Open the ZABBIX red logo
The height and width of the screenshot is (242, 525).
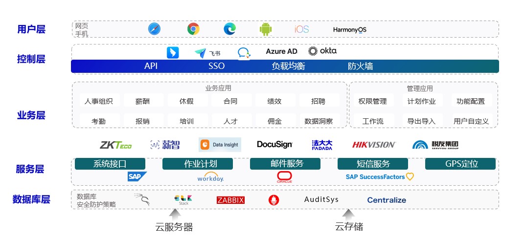(230, 200)
